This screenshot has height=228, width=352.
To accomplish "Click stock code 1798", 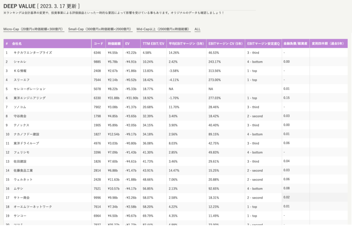I will pyautogui.click(x=97, y=116).
